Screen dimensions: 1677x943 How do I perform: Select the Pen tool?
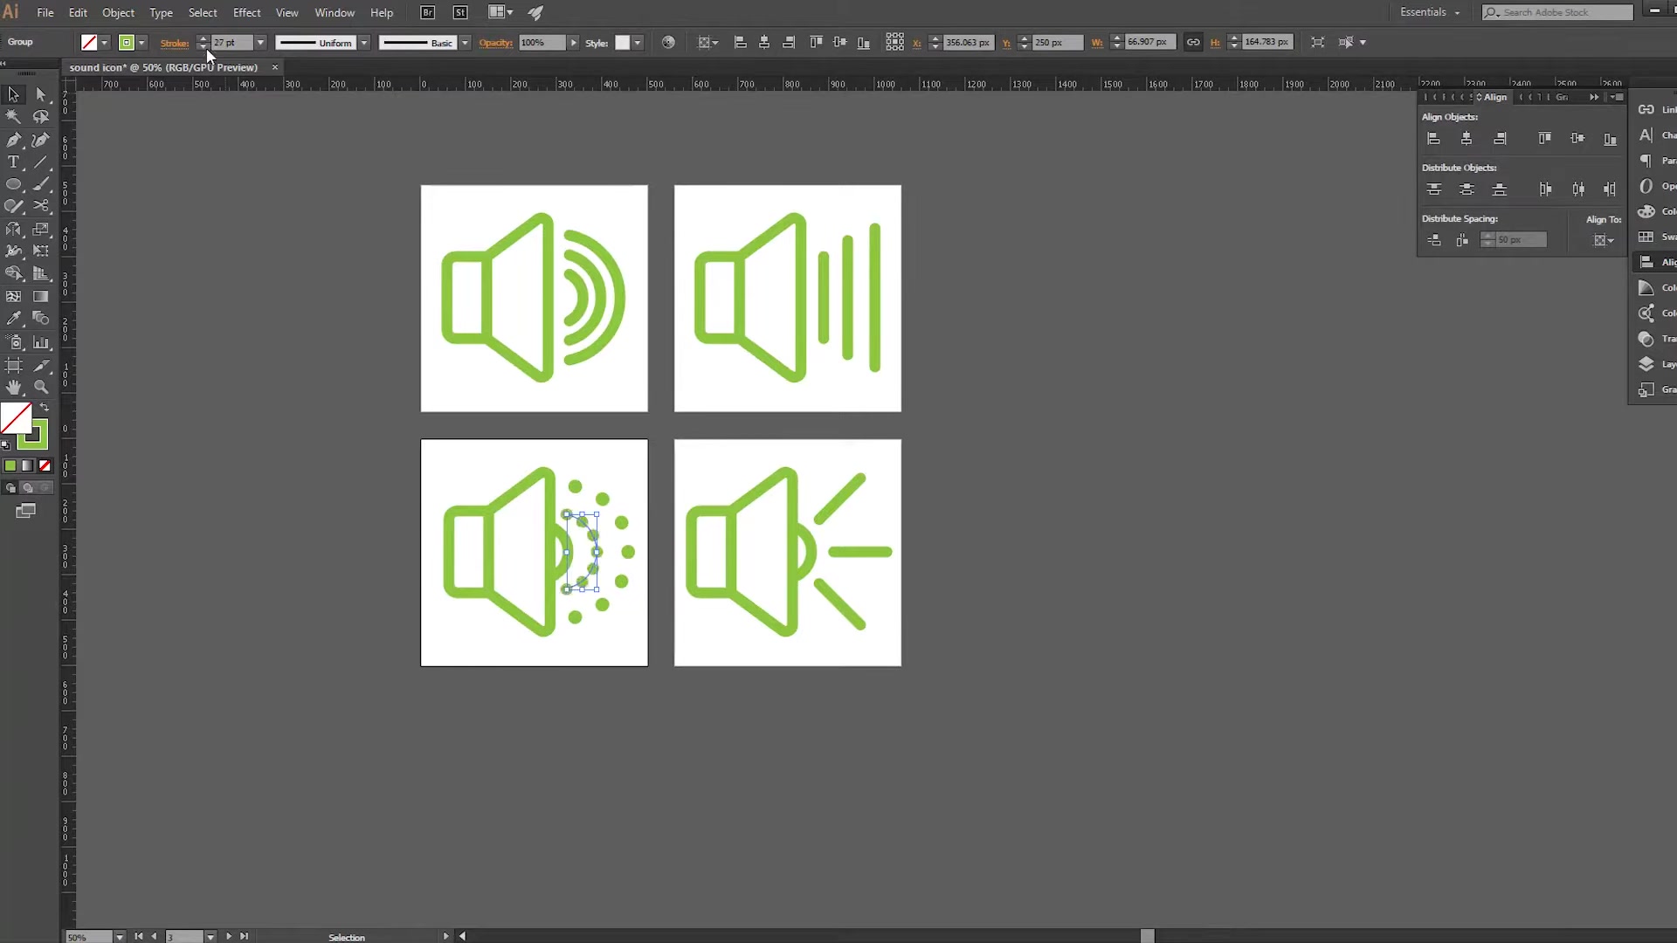pos(14,140)
